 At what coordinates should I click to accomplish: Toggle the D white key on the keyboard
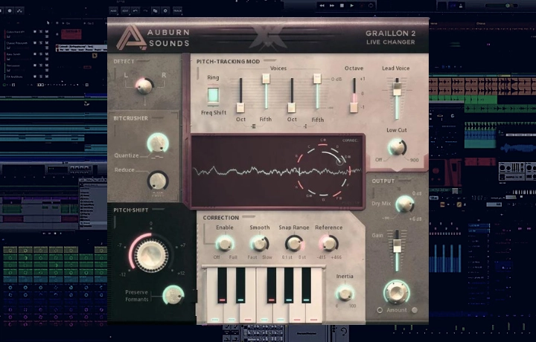coord(232,312)
